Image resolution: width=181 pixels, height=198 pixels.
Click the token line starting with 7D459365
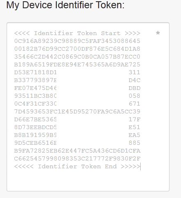(x=77, y=112)
